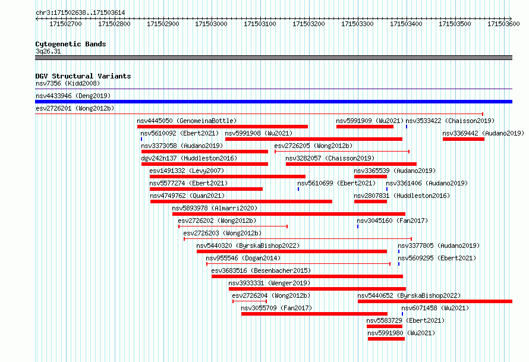Viewport: 529px width, 362px height.
Task: Click ruler position 171503400
Action: click(x=406, y=24)
